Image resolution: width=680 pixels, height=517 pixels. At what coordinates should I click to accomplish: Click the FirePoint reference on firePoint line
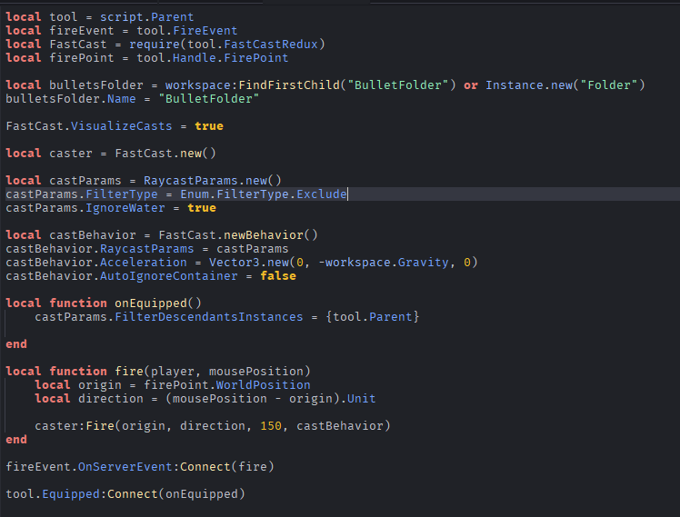point(255,58)
